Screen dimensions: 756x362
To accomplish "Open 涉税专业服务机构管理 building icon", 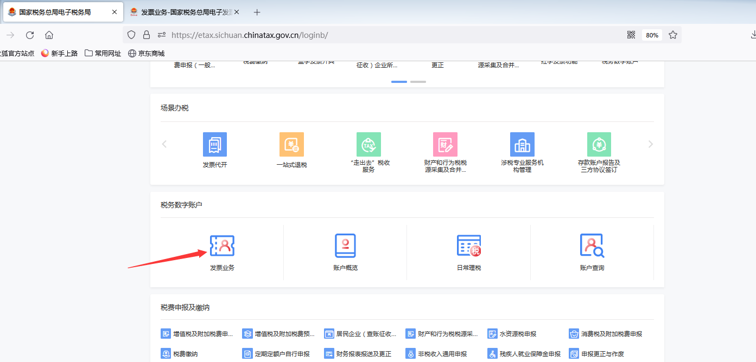I will tap(522, 145).
